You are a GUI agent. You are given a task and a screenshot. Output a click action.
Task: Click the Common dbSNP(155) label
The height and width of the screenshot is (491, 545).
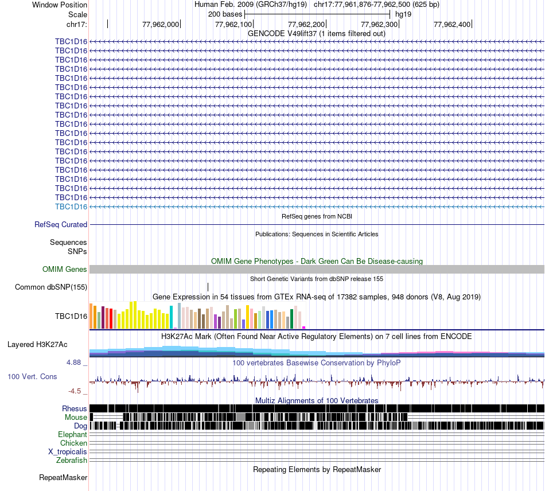[50, 287]
